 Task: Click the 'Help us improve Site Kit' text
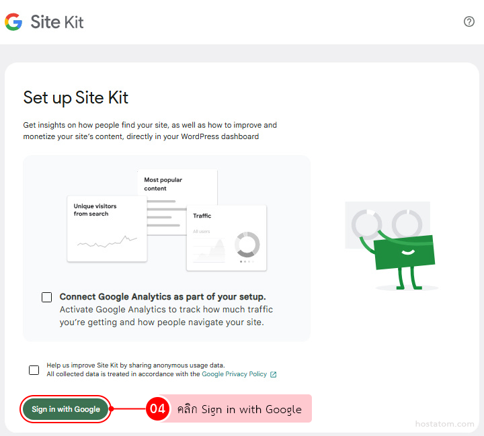point(136,365)
